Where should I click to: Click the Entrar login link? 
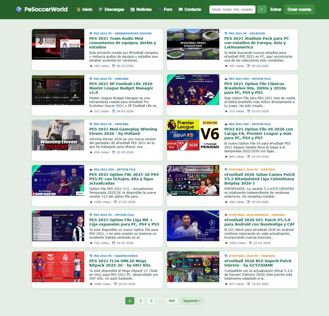pyautogui.click(x=276, y=9)
